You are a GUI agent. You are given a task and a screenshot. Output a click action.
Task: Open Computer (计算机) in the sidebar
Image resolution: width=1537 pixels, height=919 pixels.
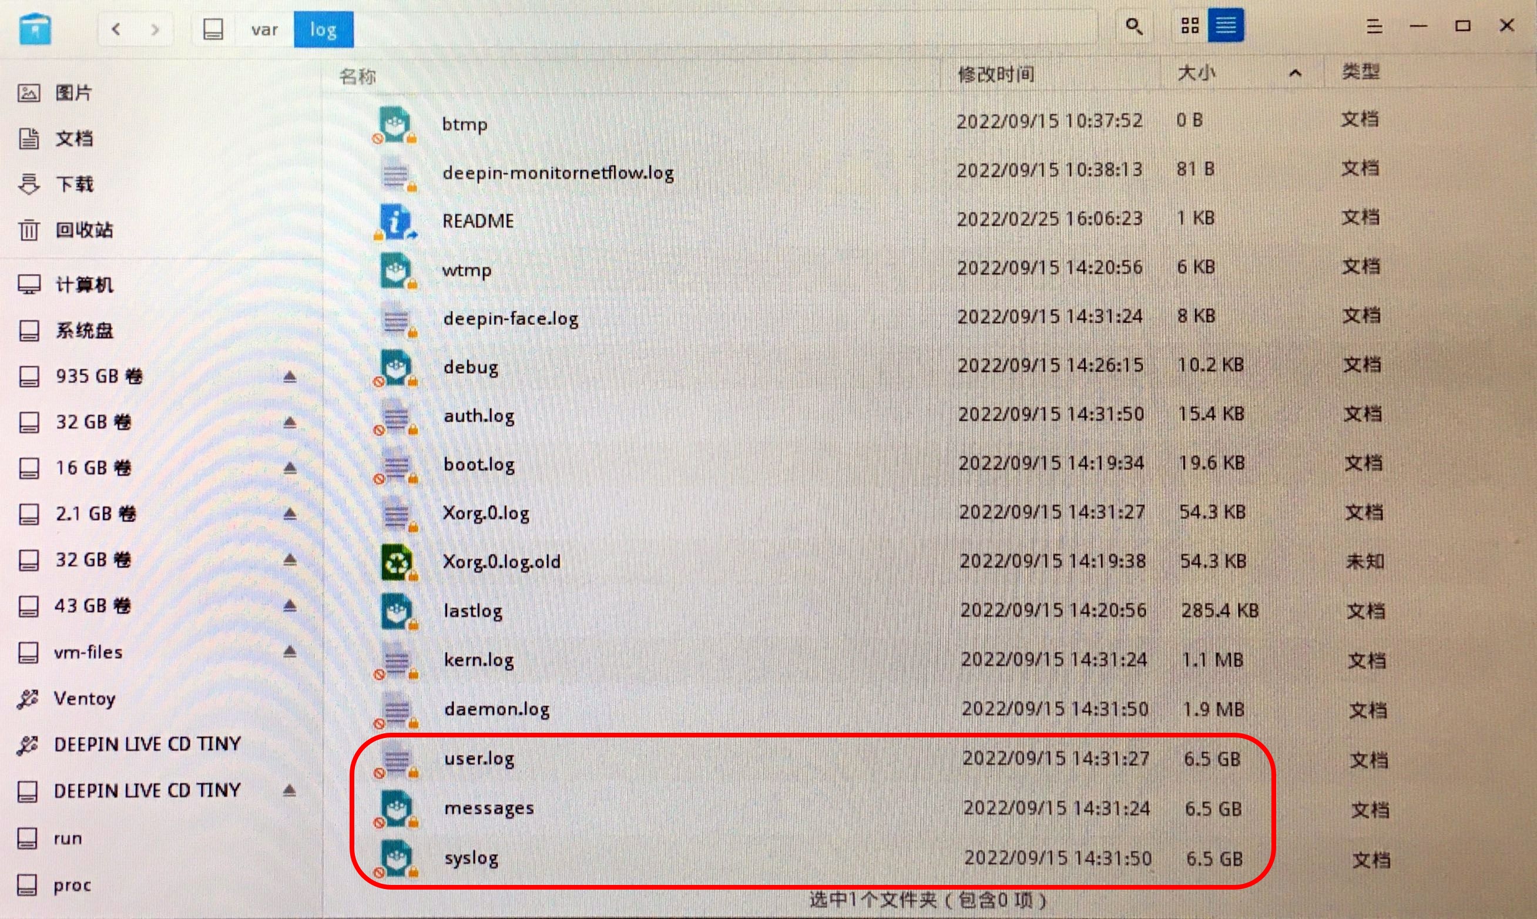(x=84, y=285)
